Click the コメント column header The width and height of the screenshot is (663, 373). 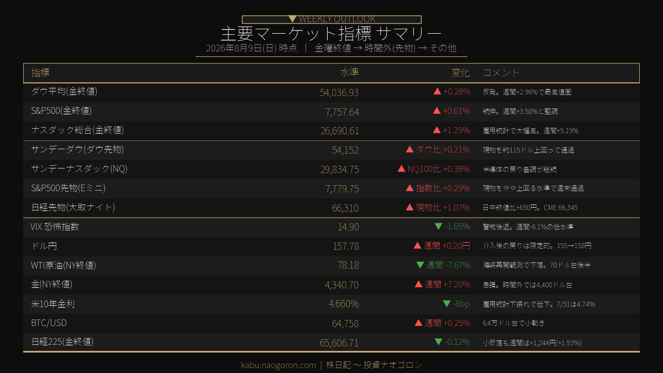tap(501, 73)
